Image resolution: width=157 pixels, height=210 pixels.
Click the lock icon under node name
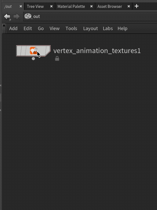57,58
